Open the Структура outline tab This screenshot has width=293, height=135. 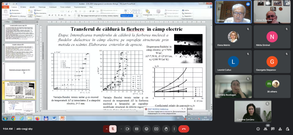click(17, 22)
